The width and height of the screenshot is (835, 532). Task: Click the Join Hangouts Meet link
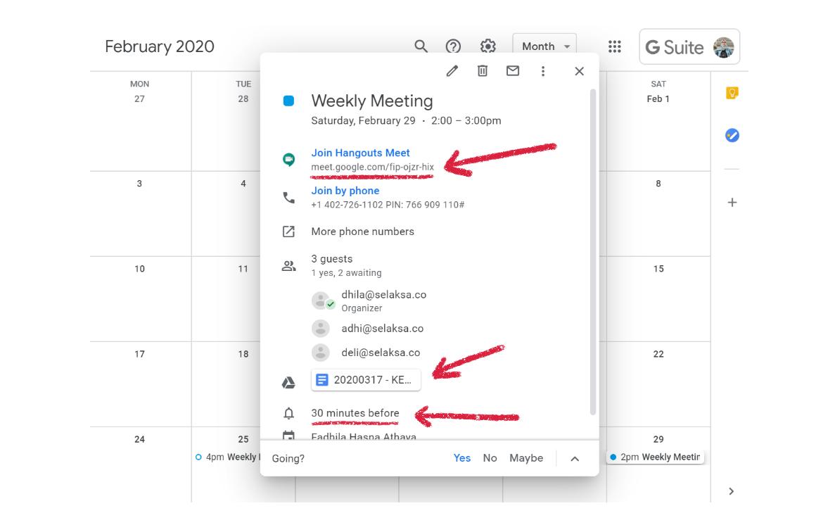(360, 153)
